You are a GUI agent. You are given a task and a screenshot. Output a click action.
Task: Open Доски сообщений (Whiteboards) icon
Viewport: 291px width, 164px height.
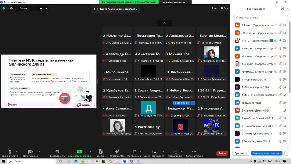click(x=154, y=152)
